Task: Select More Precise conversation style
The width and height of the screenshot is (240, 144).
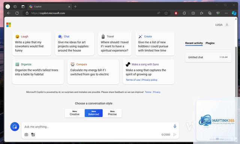Action: click(x=112, y=113)
